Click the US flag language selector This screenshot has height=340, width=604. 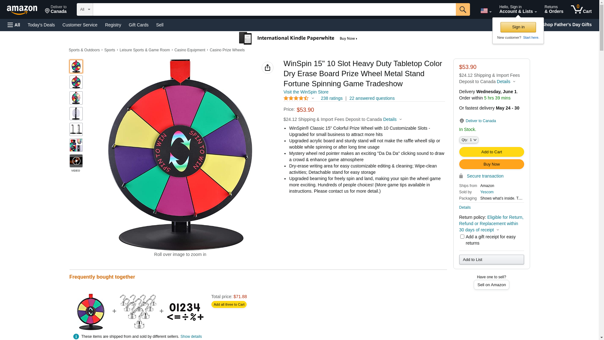[486, 11]
